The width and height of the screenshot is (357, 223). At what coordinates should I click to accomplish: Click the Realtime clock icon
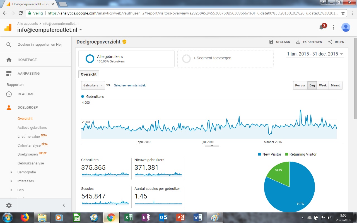(9, 94)
